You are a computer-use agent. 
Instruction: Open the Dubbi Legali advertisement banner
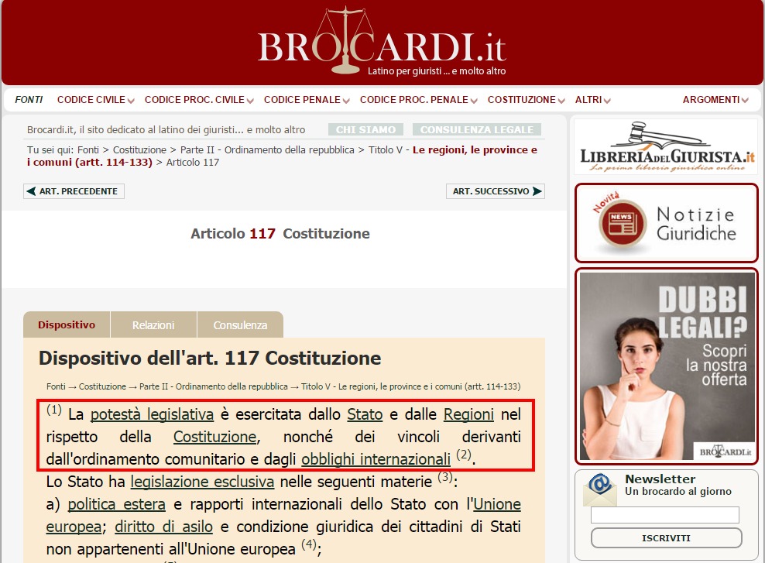[667, 366]
